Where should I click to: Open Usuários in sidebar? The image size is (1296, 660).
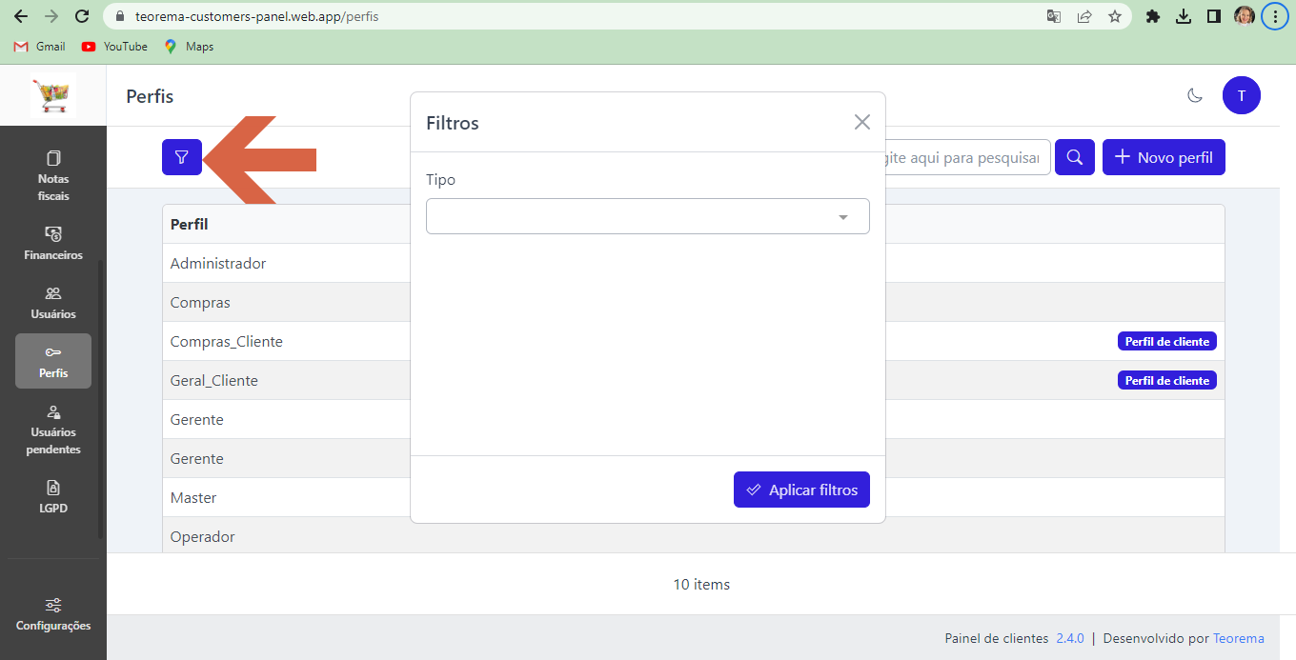pyautogui.click(x=53, y=303)
